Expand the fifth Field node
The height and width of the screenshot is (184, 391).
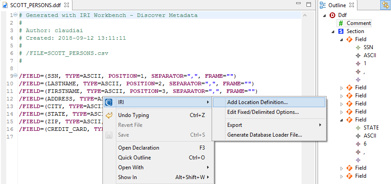tap(342, 112)
